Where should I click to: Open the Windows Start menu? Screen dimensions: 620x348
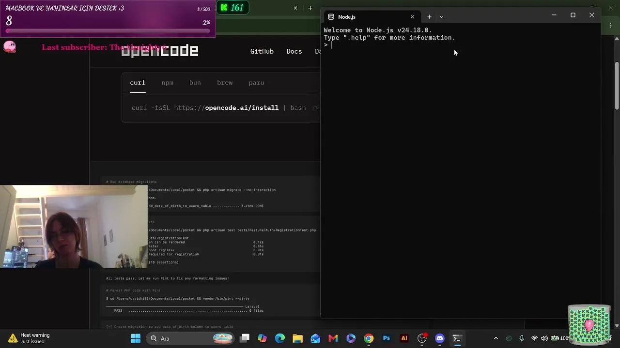[x=136, y=338]
